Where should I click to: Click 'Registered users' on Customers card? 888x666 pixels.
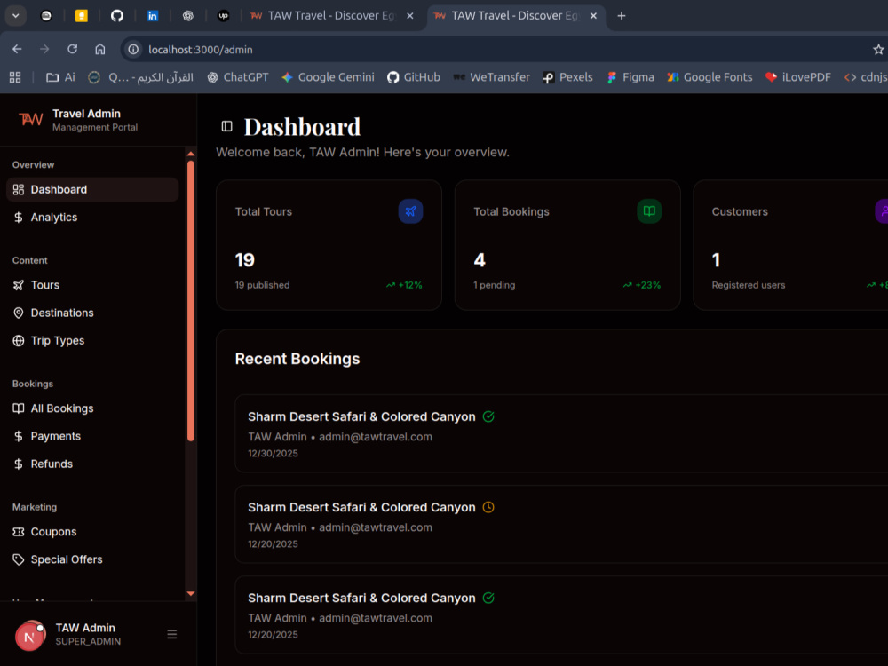point(748,285)
